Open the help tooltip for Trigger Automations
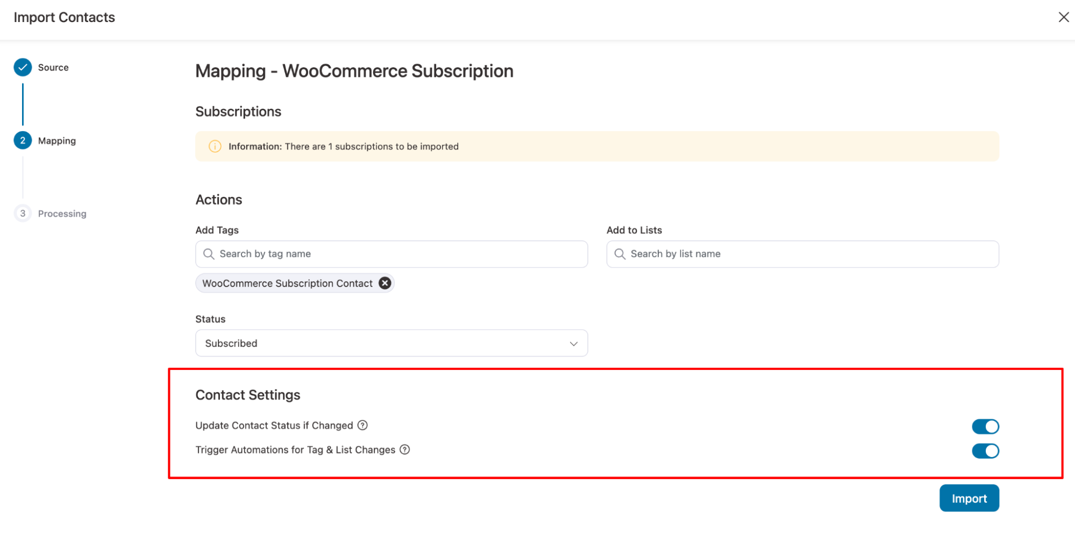Image resolution: width=1075 pixels, height=536 pixels. click(x=405, y=449)
